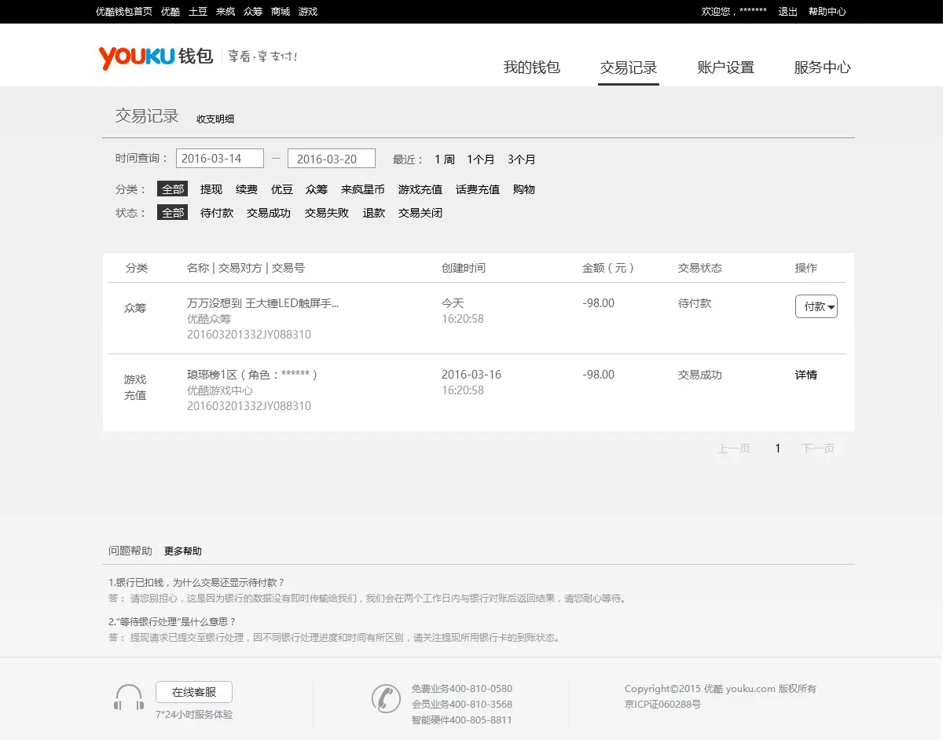Viewport: 950px width, 747px height.
Task: Select recent 1个月 range
Action: coord(481,159)
